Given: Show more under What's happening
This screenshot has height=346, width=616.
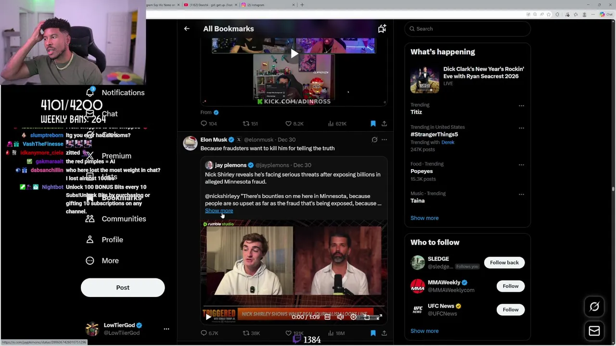Looking at the screenshot, I should 424,218.
